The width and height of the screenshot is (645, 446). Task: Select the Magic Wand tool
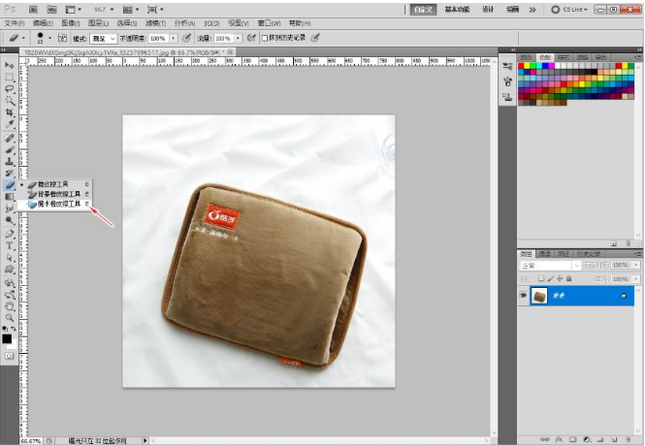click(9, 101)
